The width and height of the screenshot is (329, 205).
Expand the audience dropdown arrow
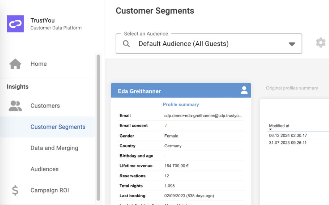point(292,44)
